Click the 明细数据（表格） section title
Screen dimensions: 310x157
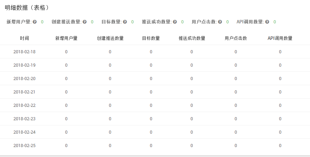27,8
